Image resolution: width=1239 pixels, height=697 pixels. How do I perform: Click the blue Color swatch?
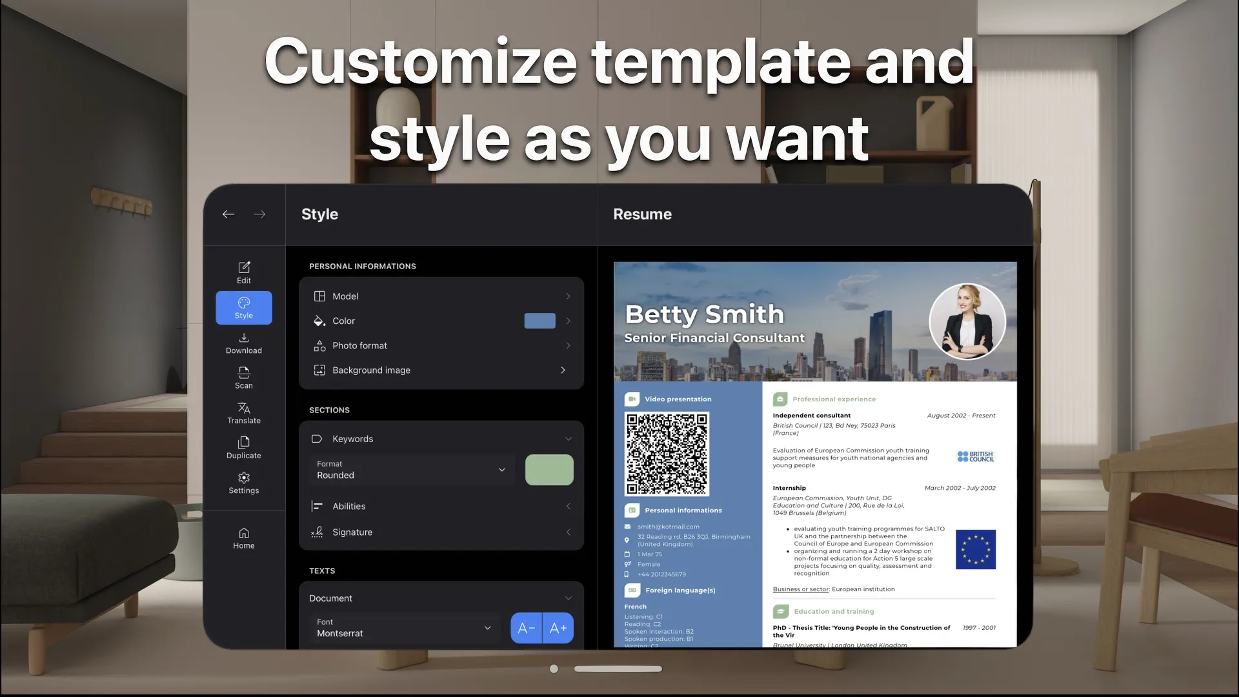(x=539, y=321)
